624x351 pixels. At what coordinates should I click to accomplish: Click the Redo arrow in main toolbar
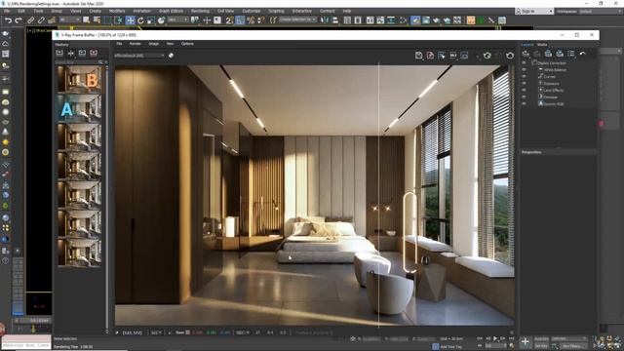[19, 20]
